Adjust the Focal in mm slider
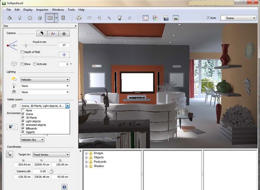 coord(26,45)
